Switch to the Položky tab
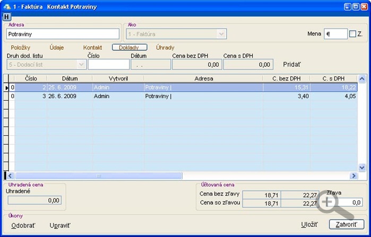The image size is (371, 237). [x=21, y=48]
